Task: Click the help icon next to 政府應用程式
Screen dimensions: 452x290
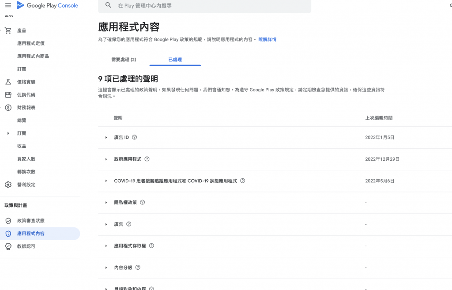Action: (x=147, y=159)
